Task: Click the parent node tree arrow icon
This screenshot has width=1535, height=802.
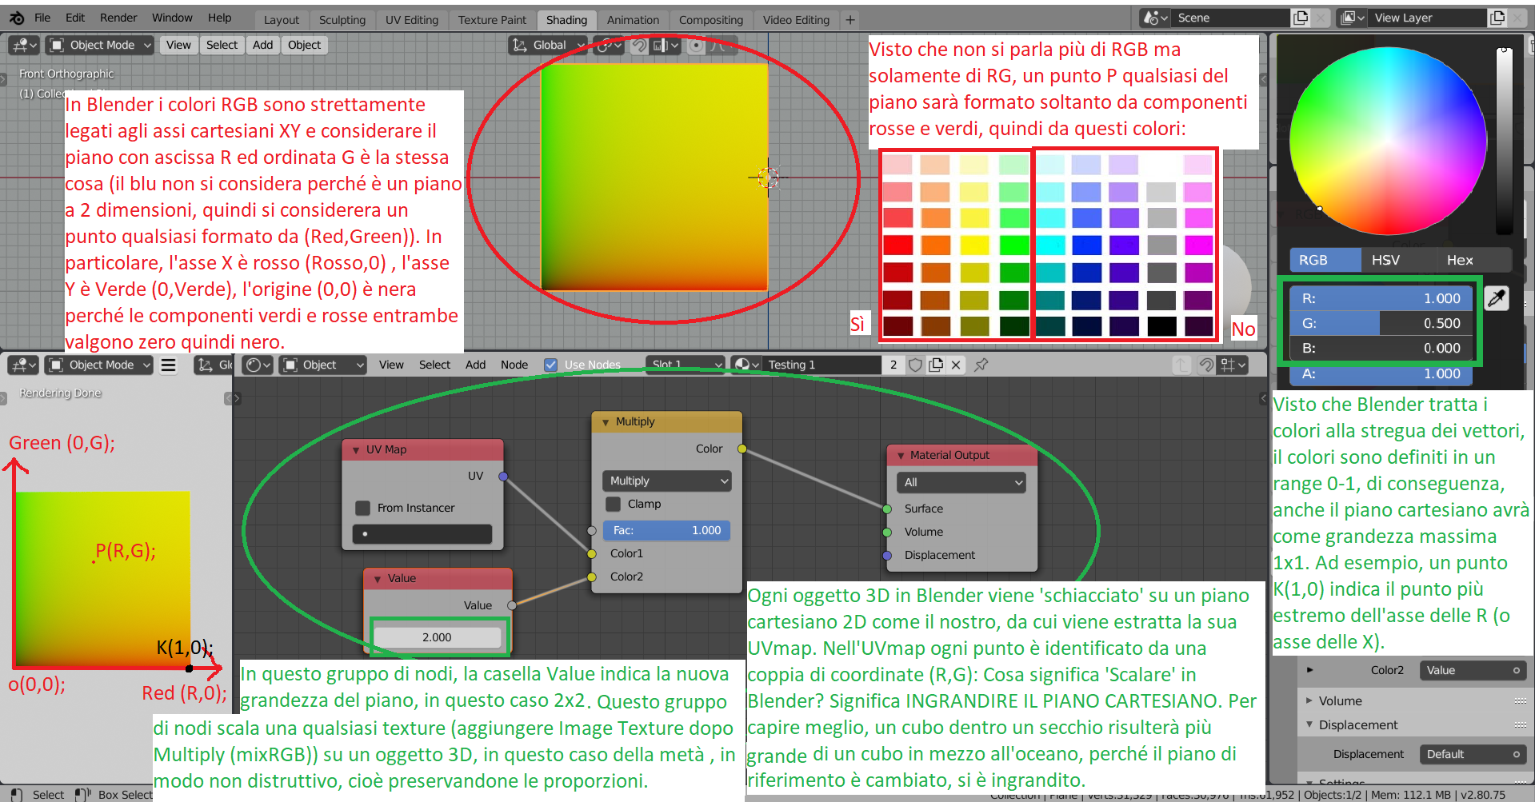Action: click(1181, 365)
